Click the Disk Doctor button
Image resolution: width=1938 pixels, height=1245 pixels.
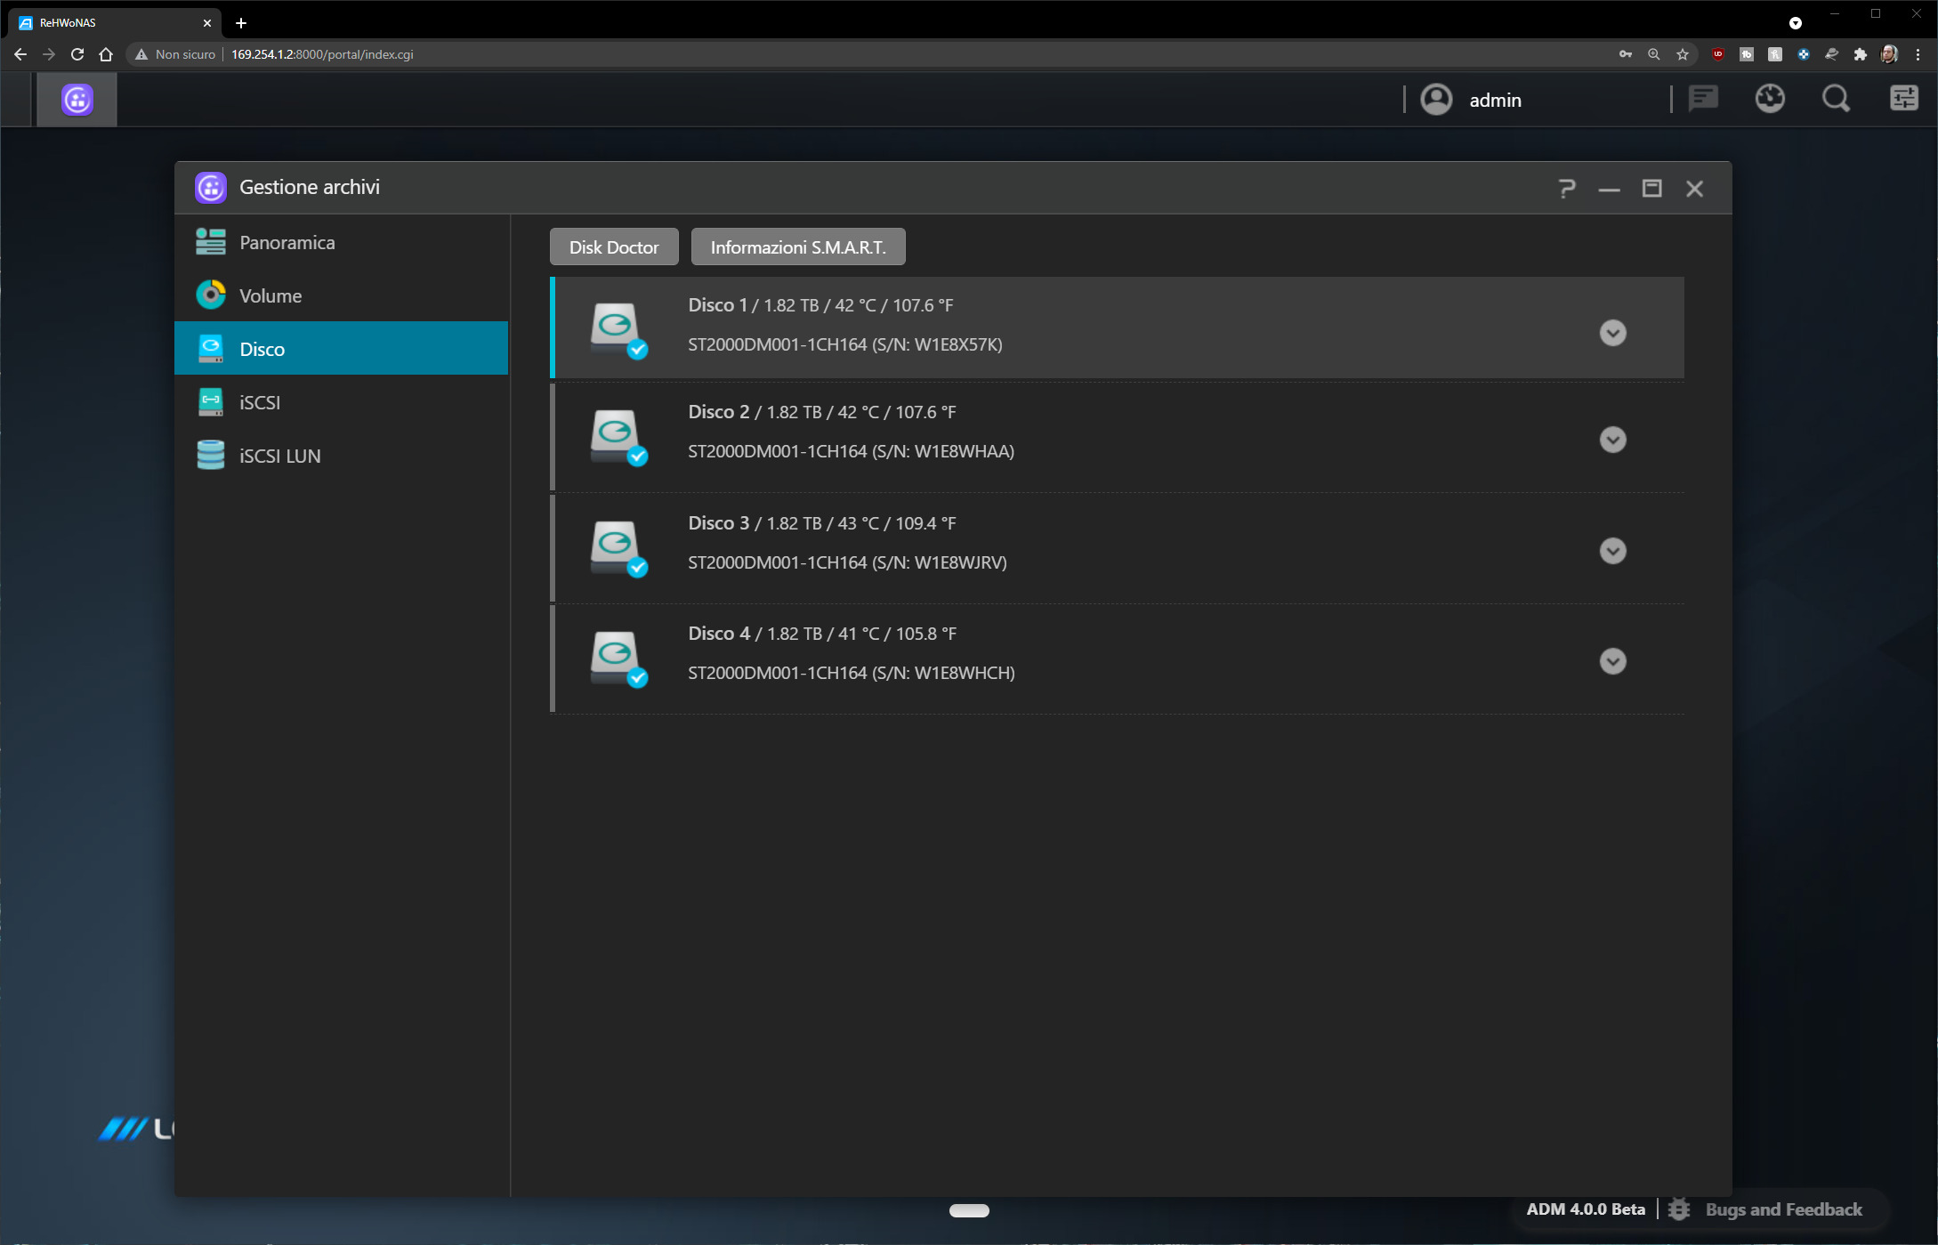(x=613, y=247)
